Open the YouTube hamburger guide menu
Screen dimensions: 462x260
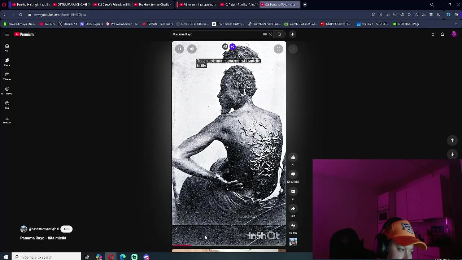pyautogui.click(x=7, y=34)
